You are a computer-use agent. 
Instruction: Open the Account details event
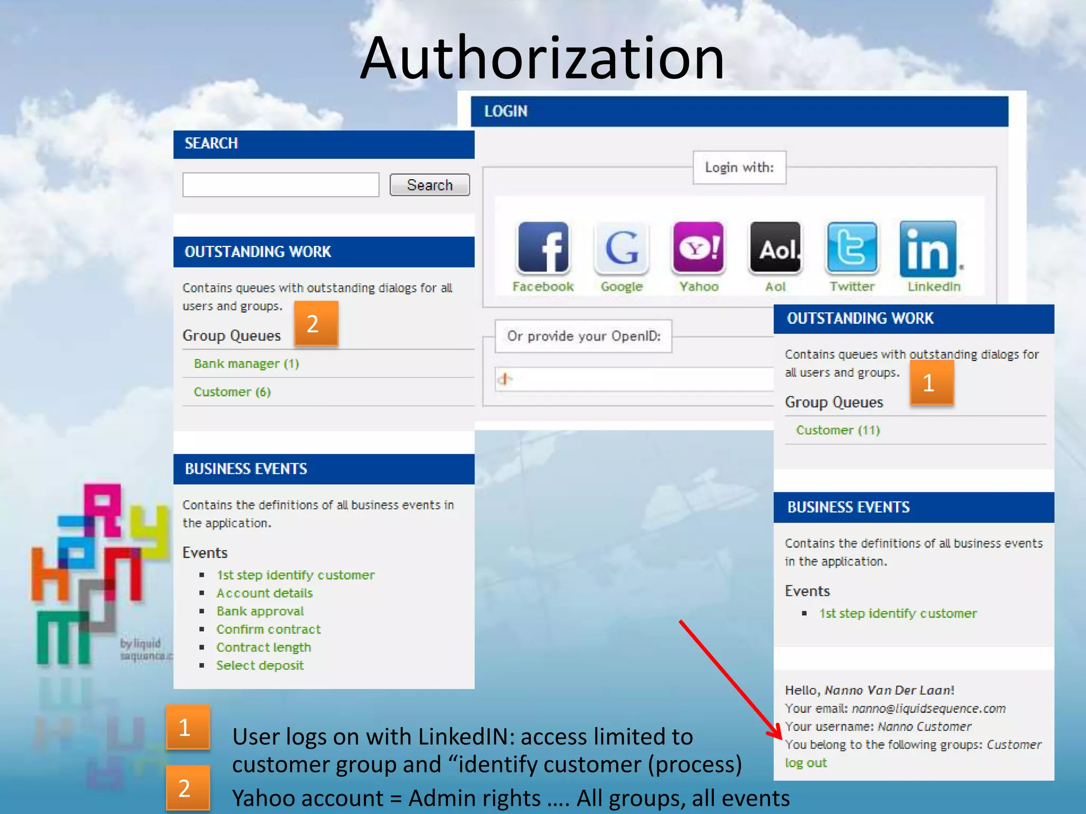[265, 593]
